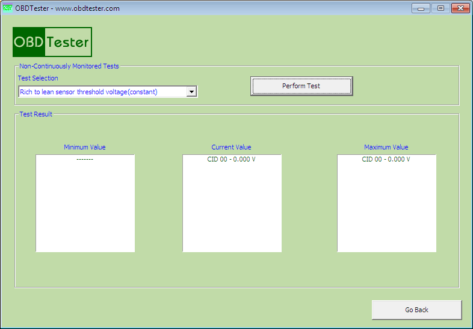Click inside the Minimum Value list box
This screenshot has width=473, height=329.
(85, 203)
